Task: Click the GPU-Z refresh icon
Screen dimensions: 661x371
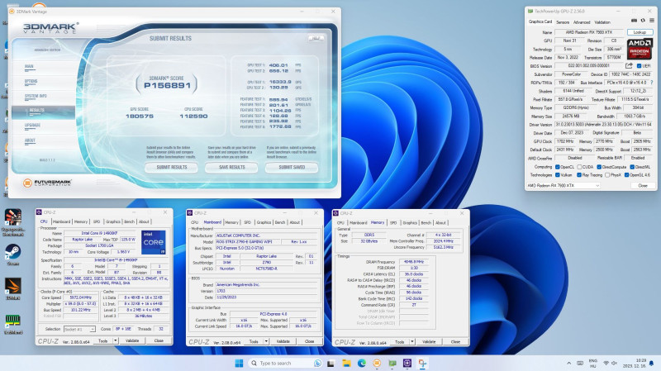Action: 643,20
